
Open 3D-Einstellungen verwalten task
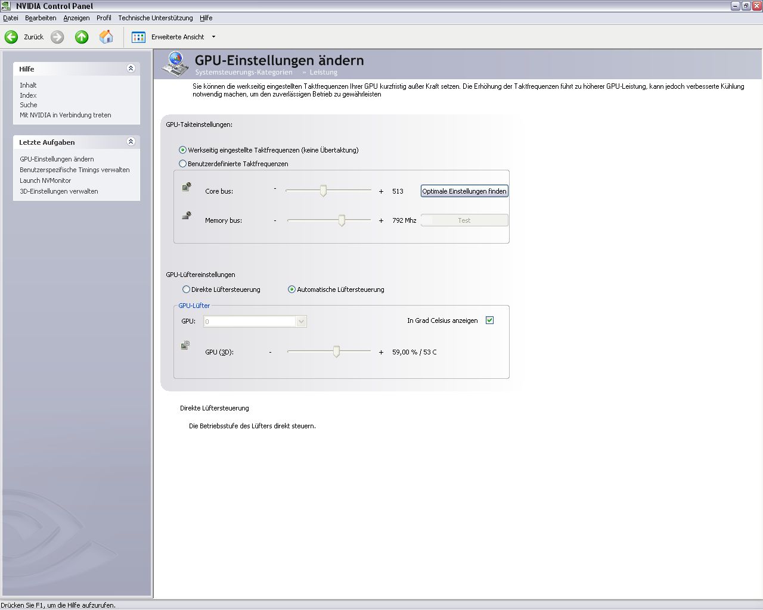coord(59,191)
